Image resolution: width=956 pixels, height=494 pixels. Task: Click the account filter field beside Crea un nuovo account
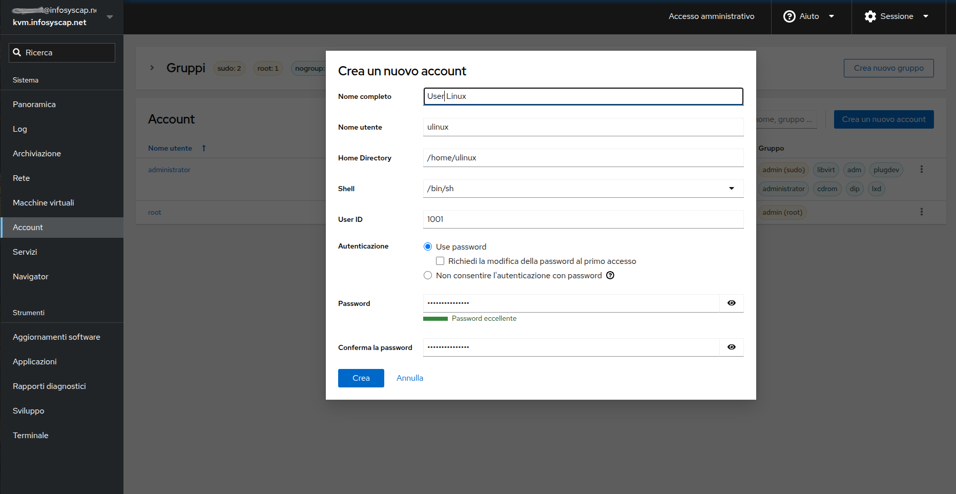click(x=786, y=119)
